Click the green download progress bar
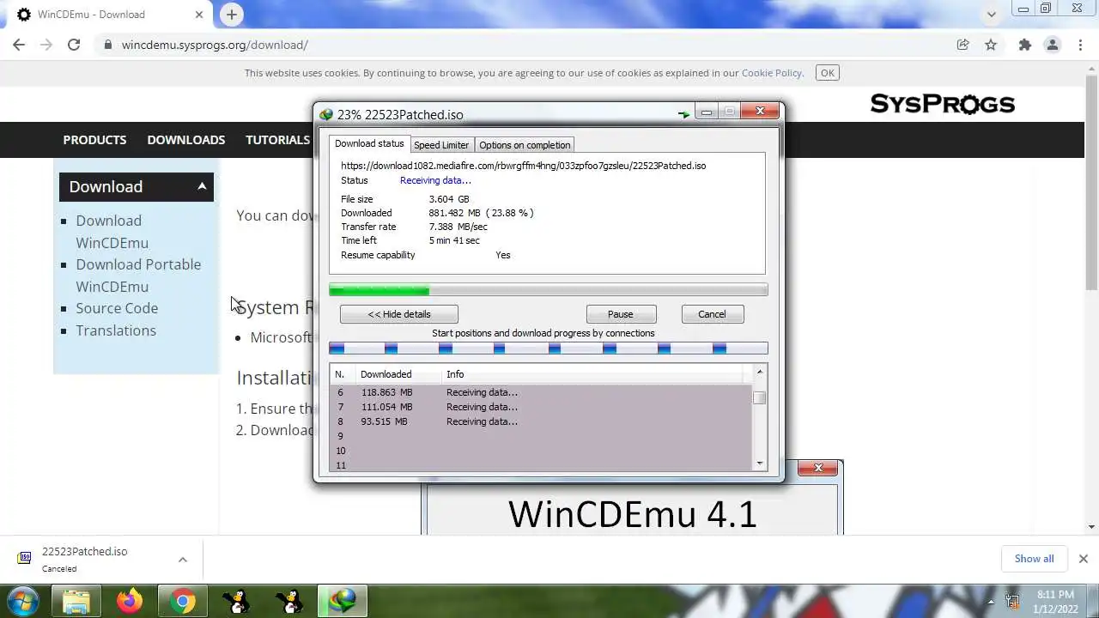 tap(549, 290)
